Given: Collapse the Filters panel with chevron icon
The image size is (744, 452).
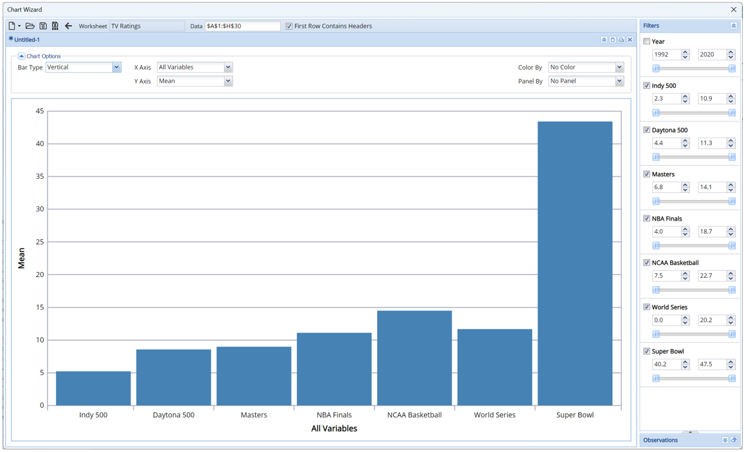Looking at the screenshot, I should click(733, 26).
